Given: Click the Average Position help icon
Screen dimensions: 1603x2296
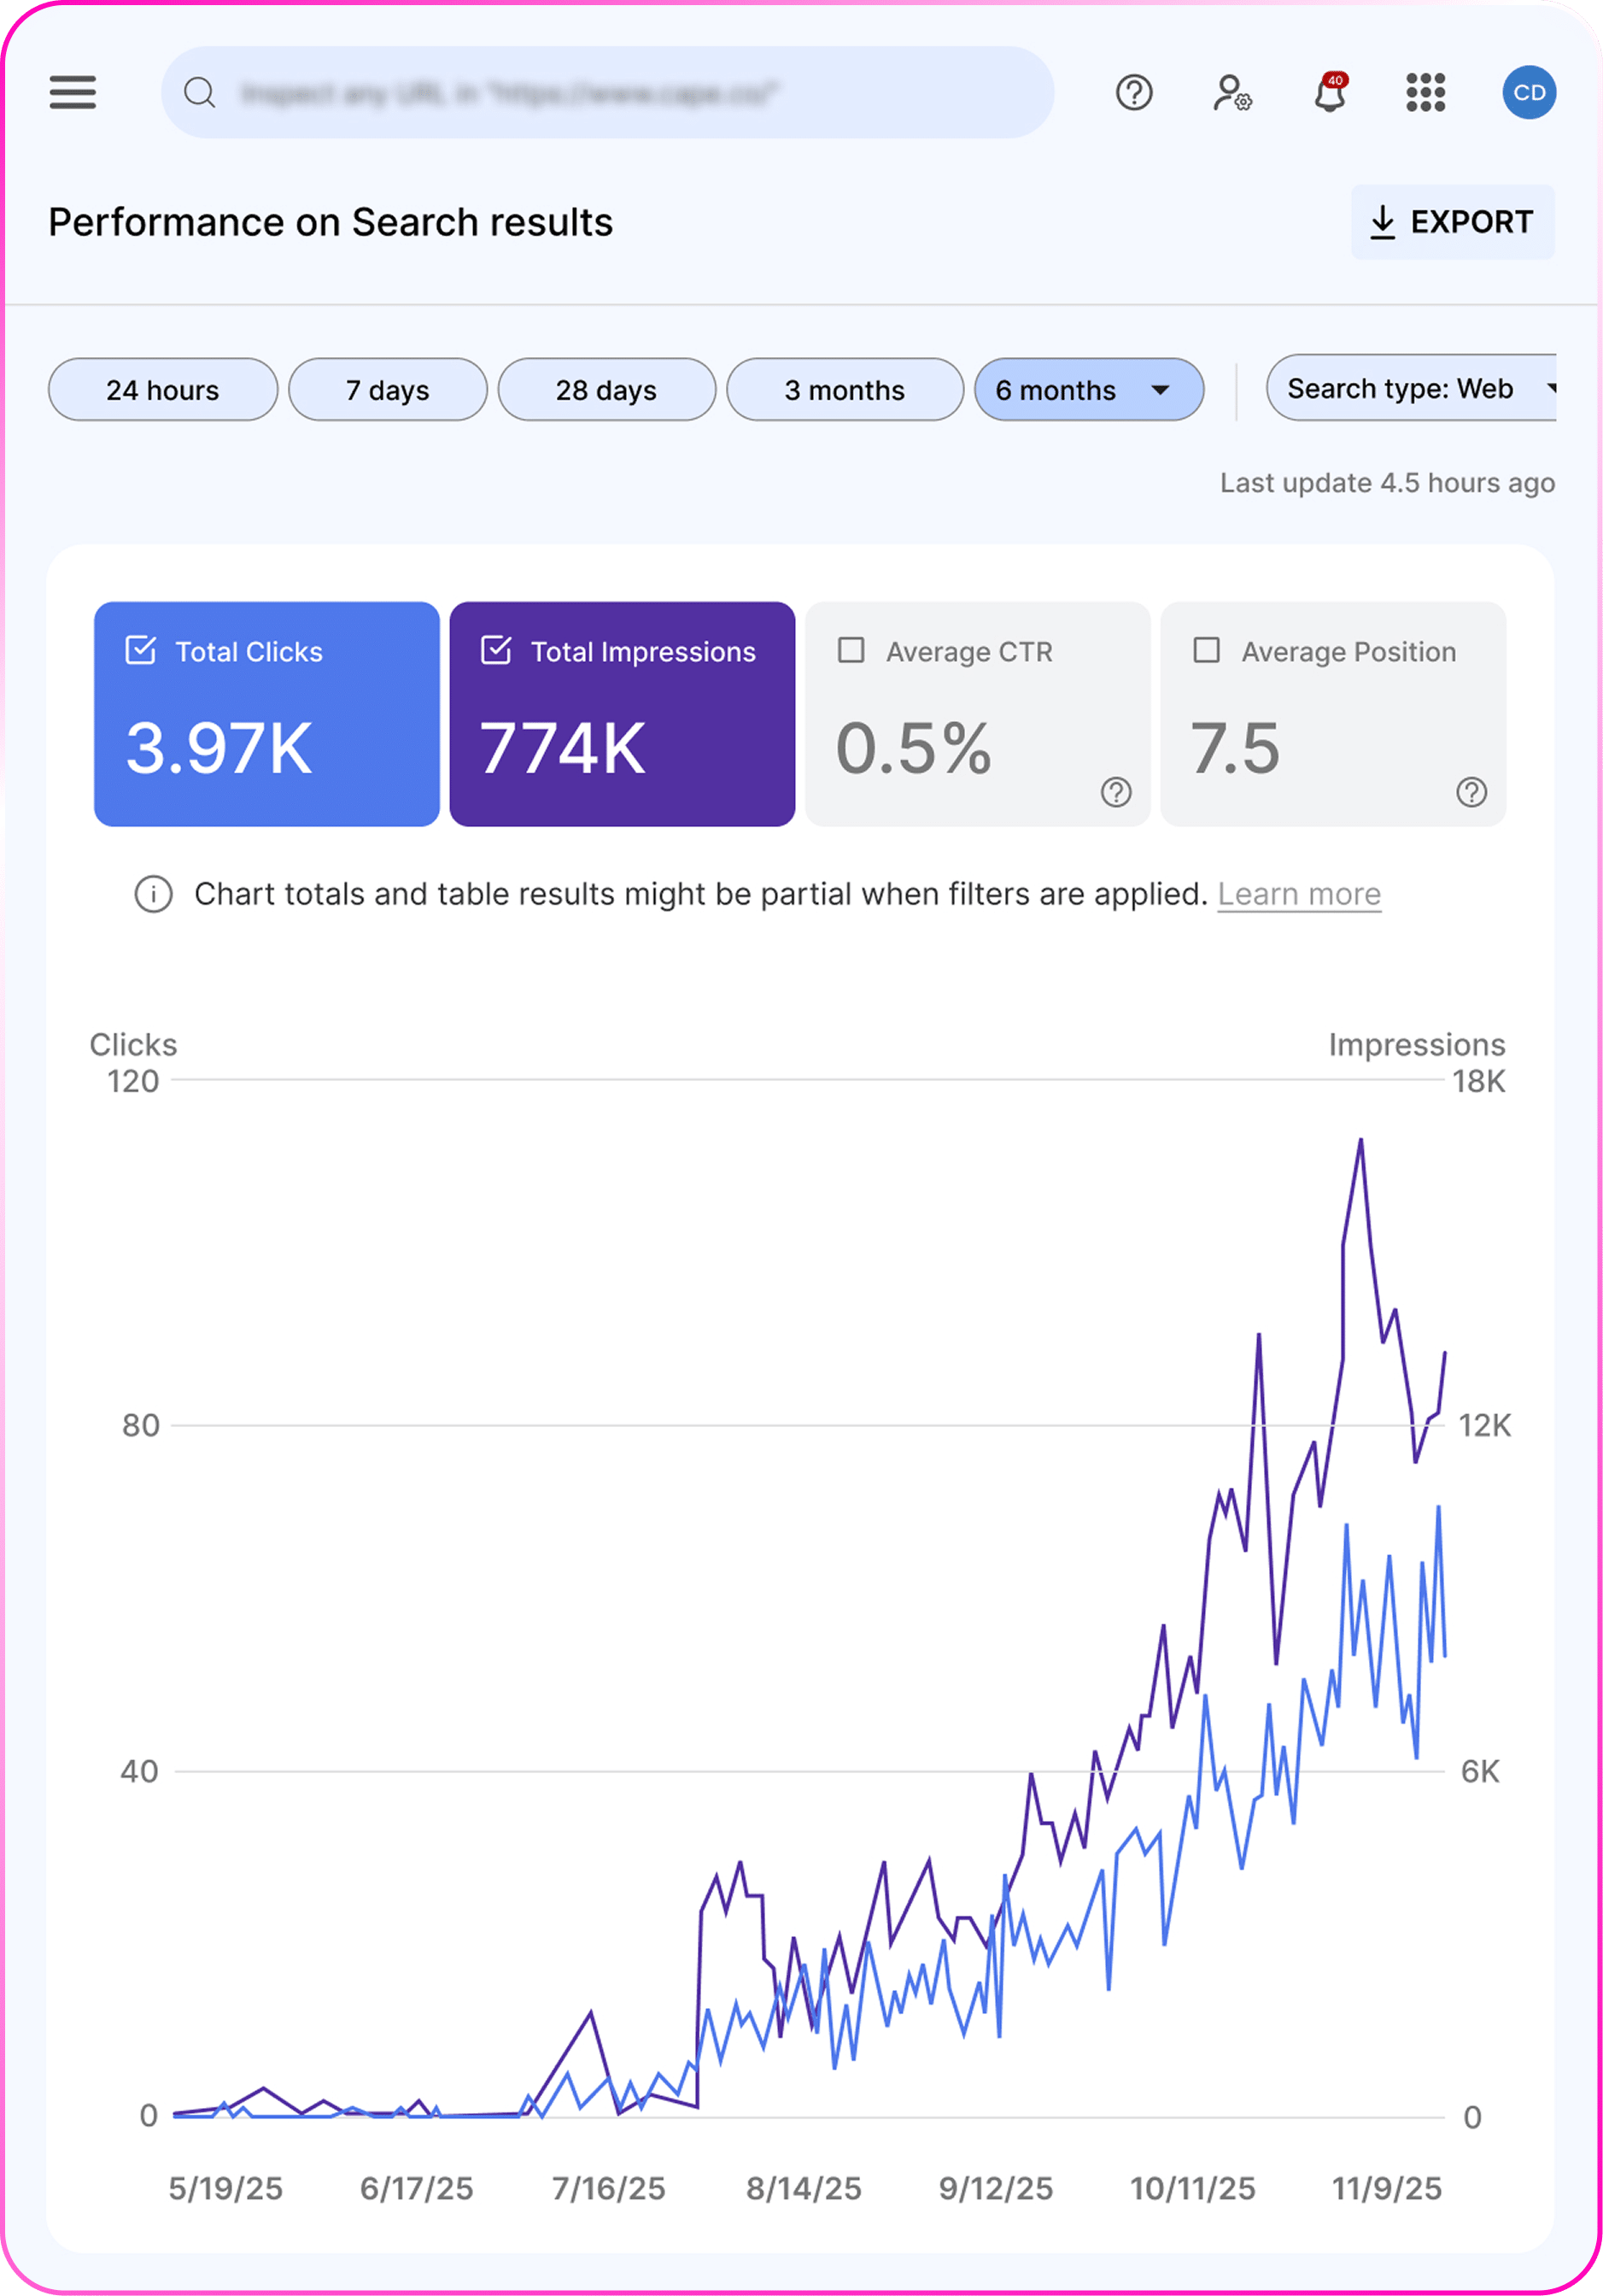Looking at the screenshot, I should click(x=1470, y=793).
